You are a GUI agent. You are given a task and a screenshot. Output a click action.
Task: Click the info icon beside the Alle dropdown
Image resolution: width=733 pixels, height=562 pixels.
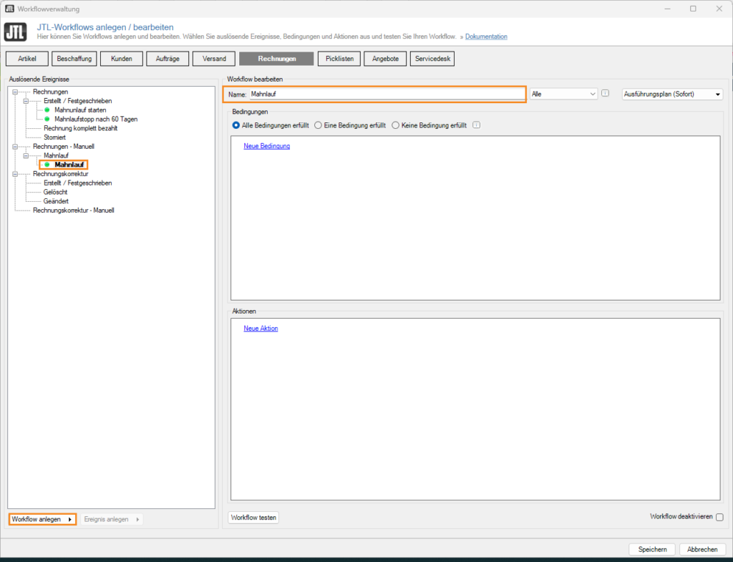click(605, 93)
